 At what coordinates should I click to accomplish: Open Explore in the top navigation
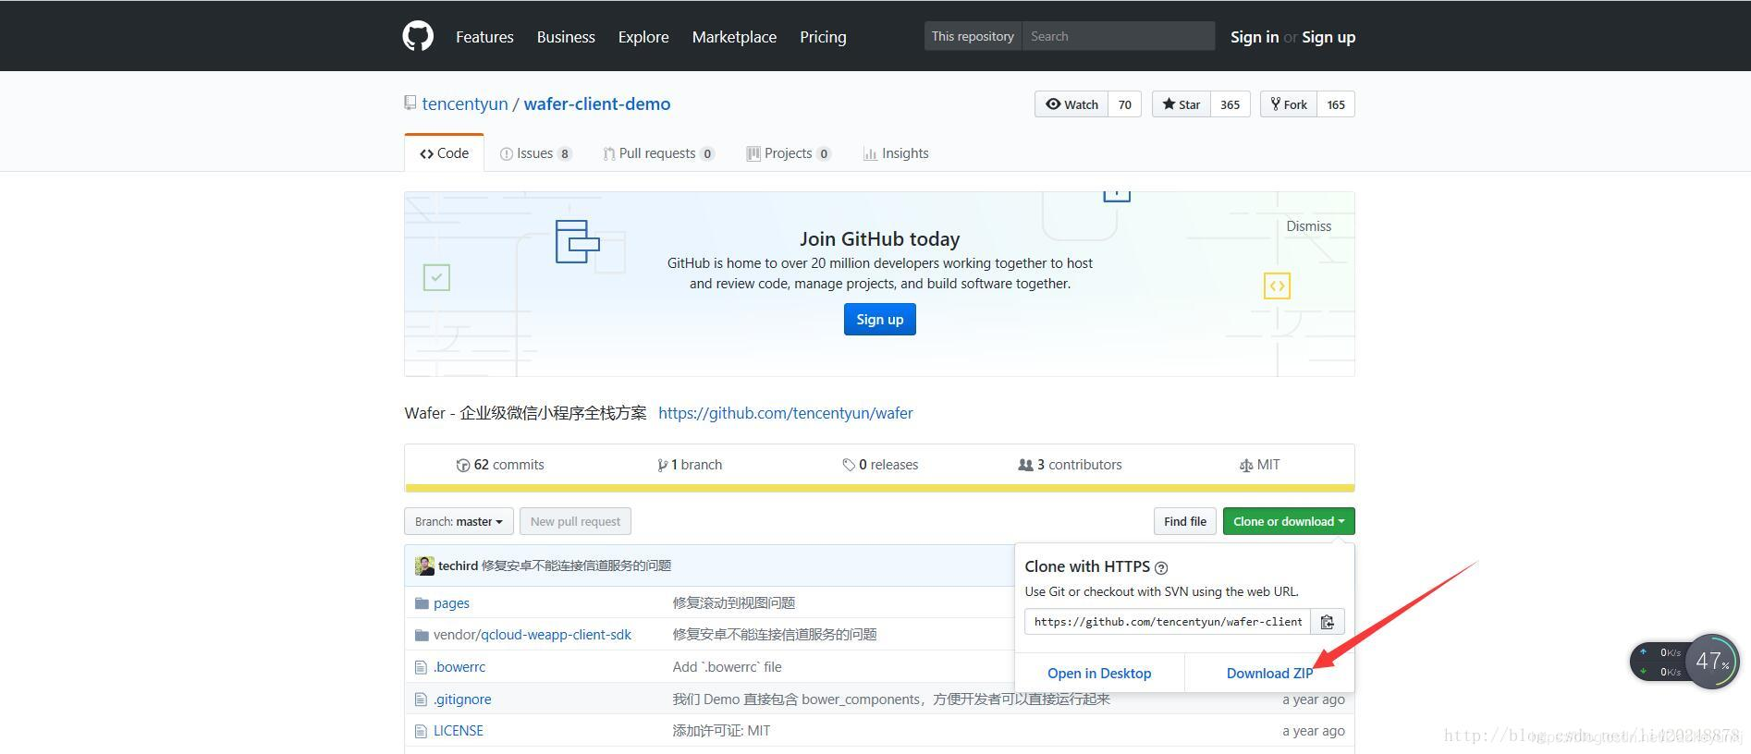[x=643, y=37]
